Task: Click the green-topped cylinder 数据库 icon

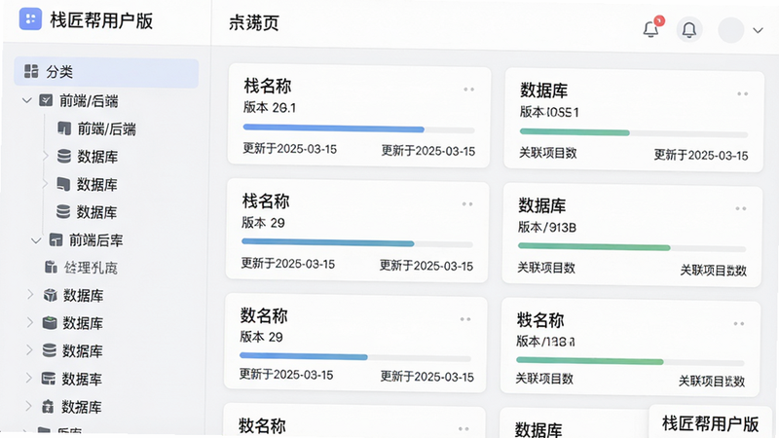Action: click(50, 323)
